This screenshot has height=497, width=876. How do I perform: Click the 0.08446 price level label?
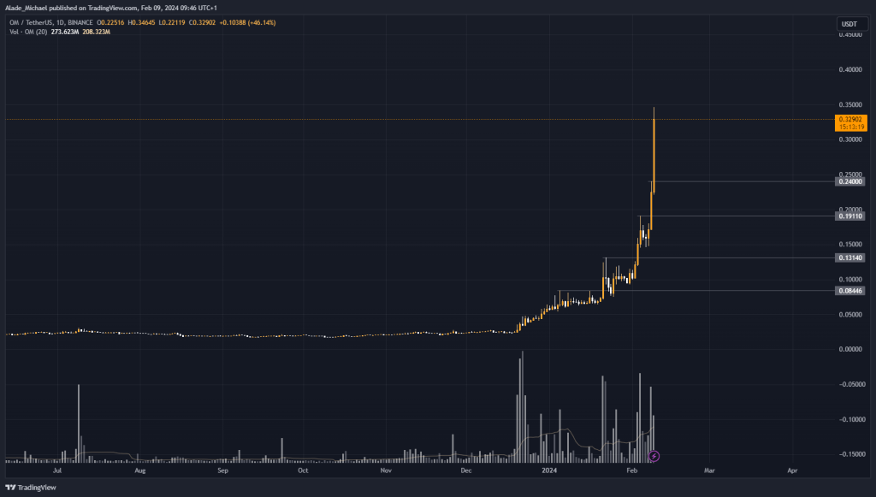click(852, 291)
